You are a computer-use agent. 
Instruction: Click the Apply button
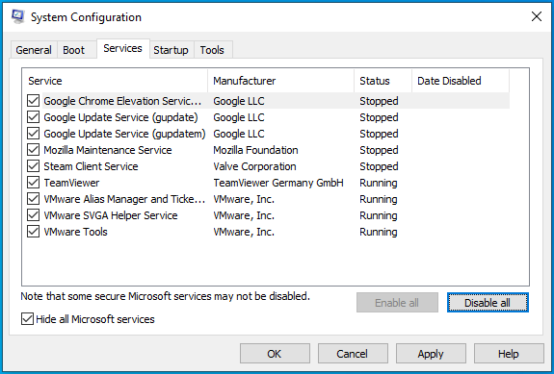point(431,354)
